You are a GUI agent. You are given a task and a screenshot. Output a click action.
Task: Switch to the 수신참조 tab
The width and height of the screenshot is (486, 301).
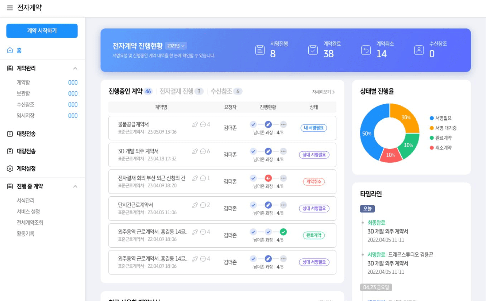pyautogui.click(x=226, y=91)
